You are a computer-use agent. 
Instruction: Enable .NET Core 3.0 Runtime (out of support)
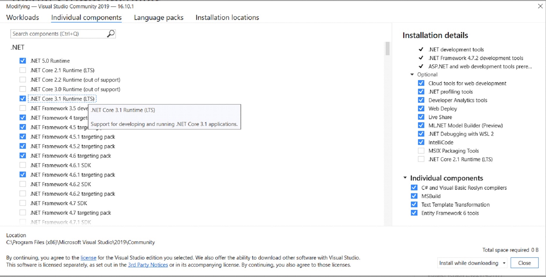23,89
